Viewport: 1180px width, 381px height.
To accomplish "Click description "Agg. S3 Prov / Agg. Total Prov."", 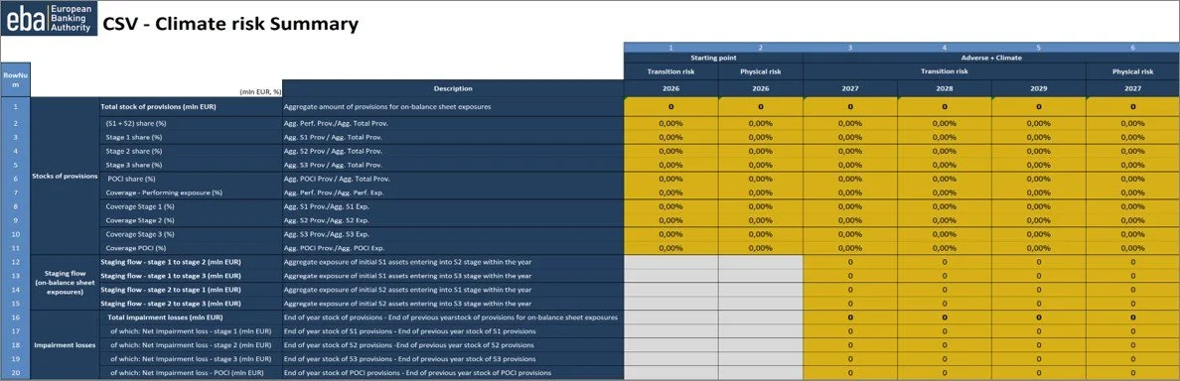I will [x=333, y=165].
